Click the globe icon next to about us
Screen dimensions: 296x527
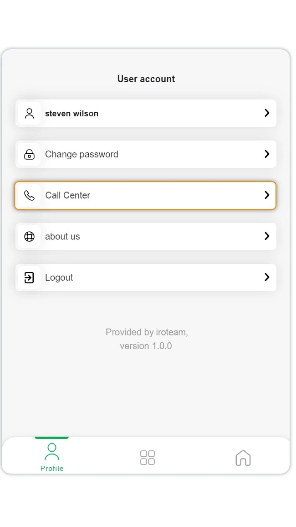pyautogui.click(x=29, y=236)
